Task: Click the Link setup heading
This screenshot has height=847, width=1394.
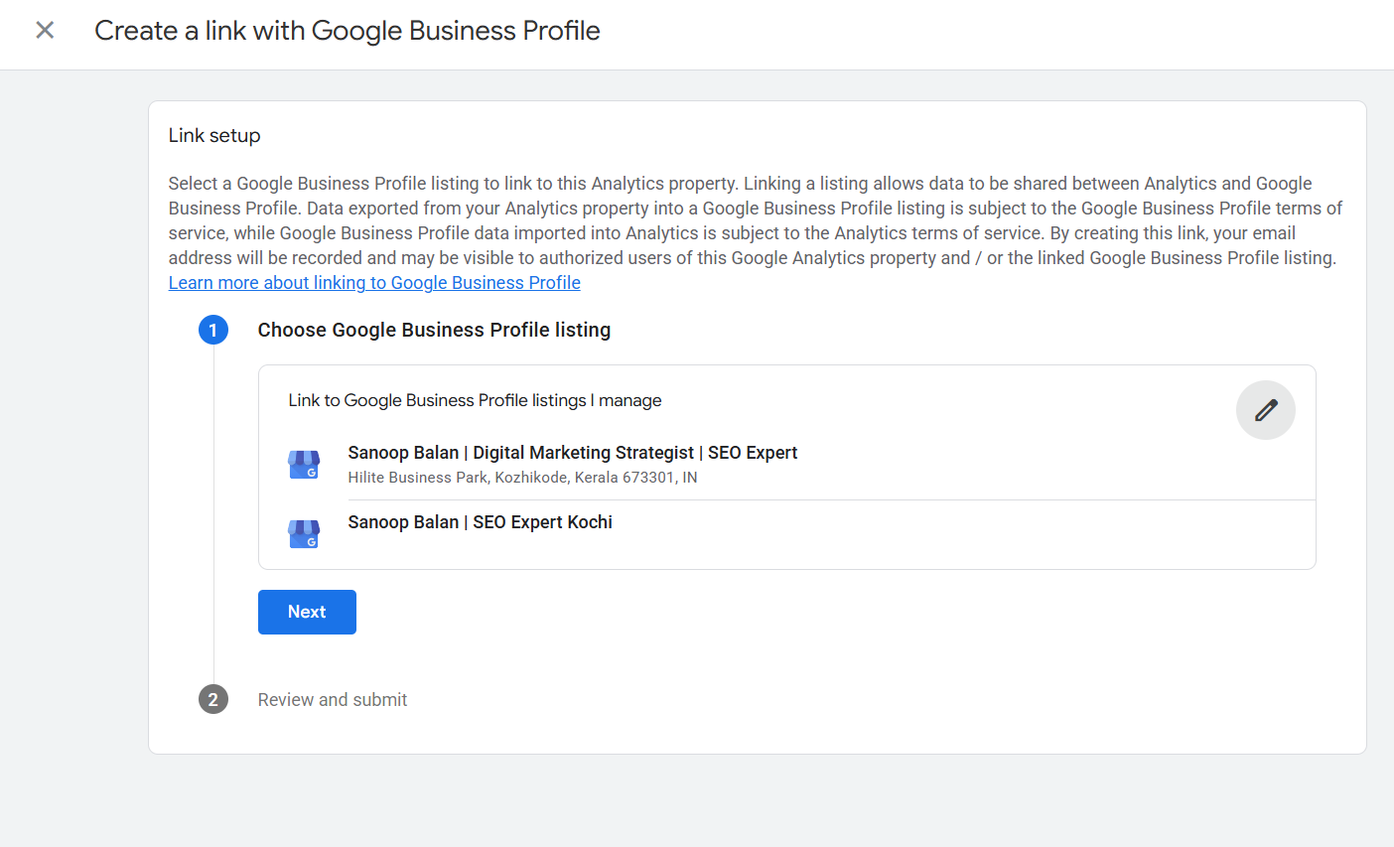Action: [214, 135]
